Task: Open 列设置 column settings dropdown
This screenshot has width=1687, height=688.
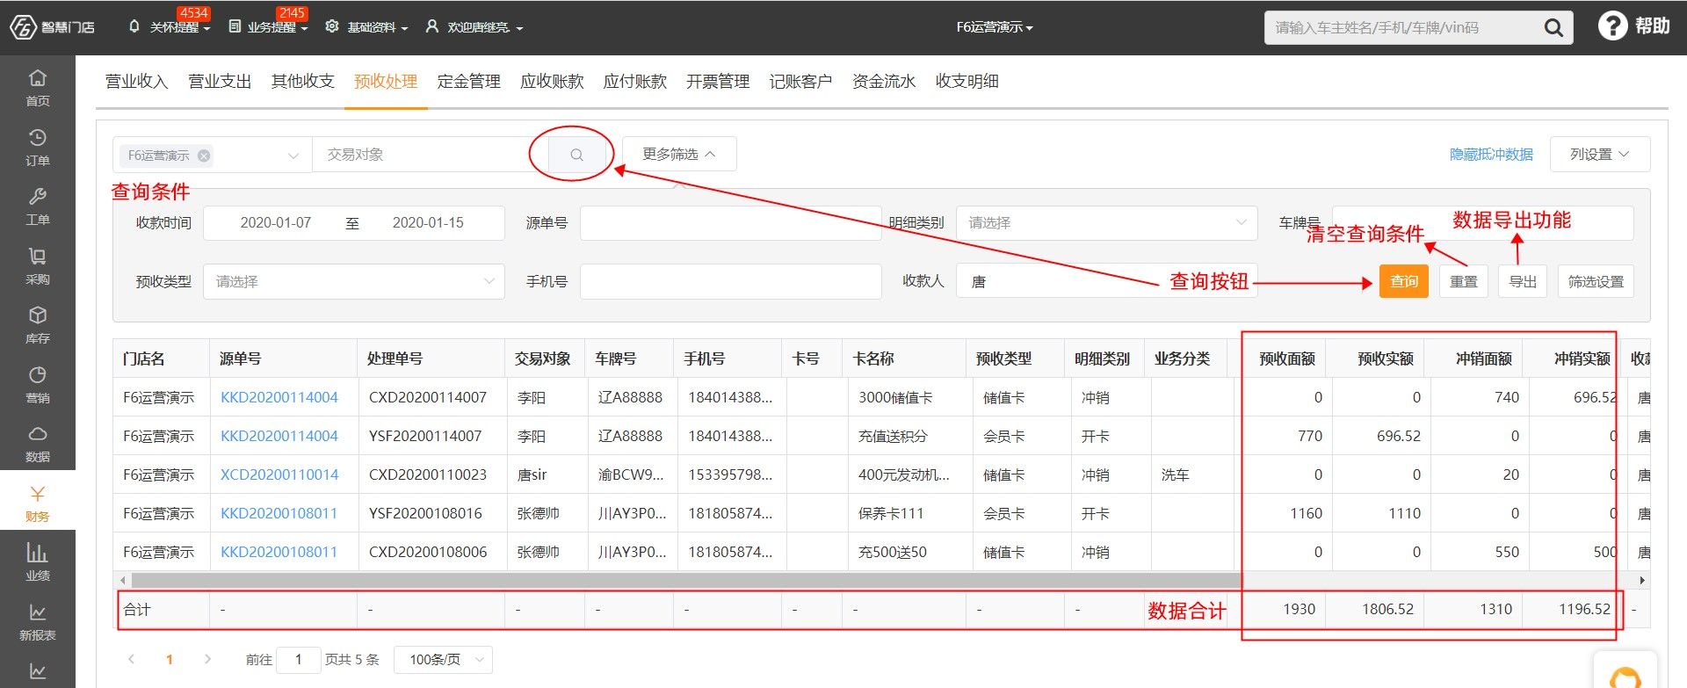Action: click(x=1600, y=154)
